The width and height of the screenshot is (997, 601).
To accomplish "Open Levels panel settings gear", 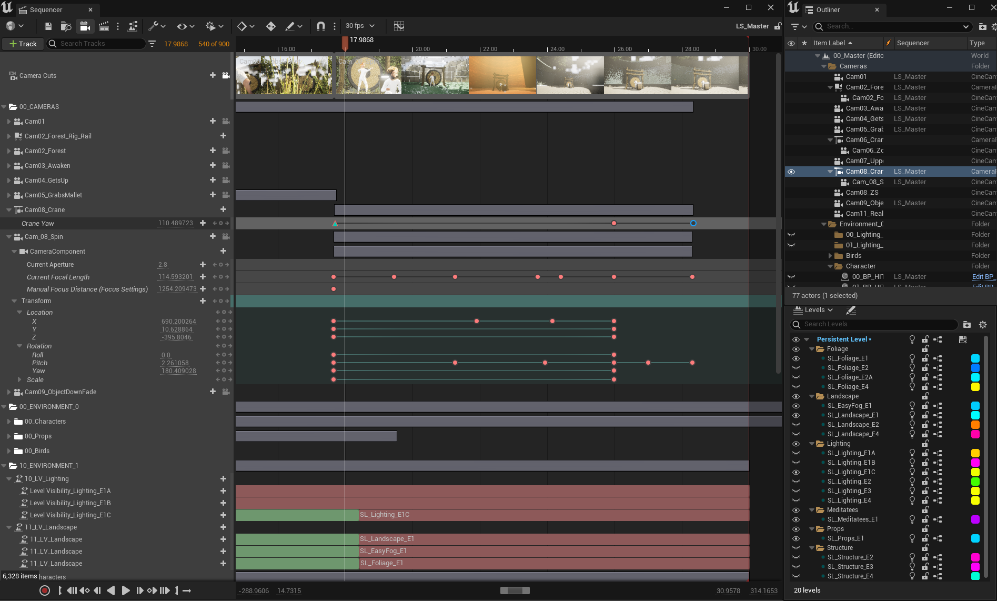I will click(982, 324).
